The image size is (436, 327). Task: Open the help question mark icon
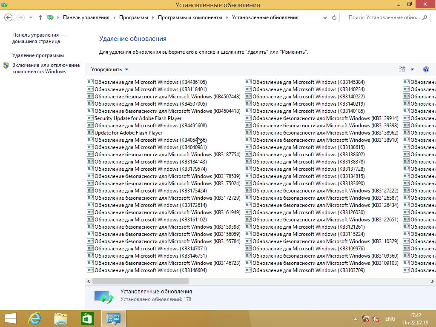point(426,69)
